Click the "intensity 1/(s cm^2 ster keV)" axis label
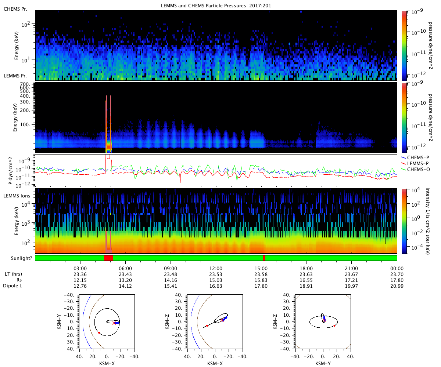This screenshot has width=441, height=367. tap(429, 221)
